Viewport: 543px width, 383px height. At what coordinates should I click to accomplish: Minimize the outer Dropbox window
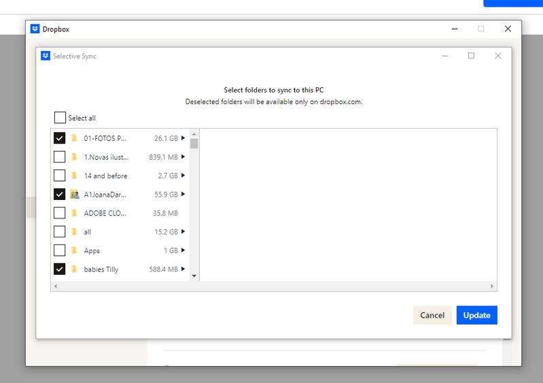point(455,29)
